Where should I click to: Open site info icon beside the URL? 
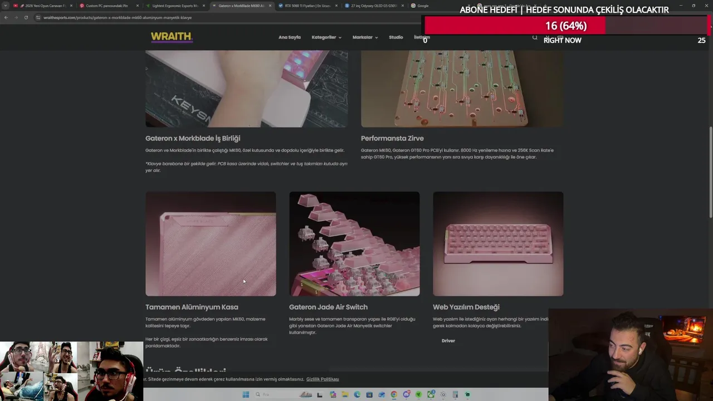point(38,17)
